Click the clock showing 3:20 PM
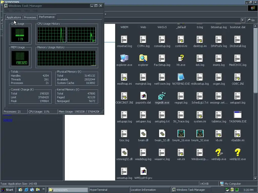Screen dimensions: 258x193 tap(248, 190)
